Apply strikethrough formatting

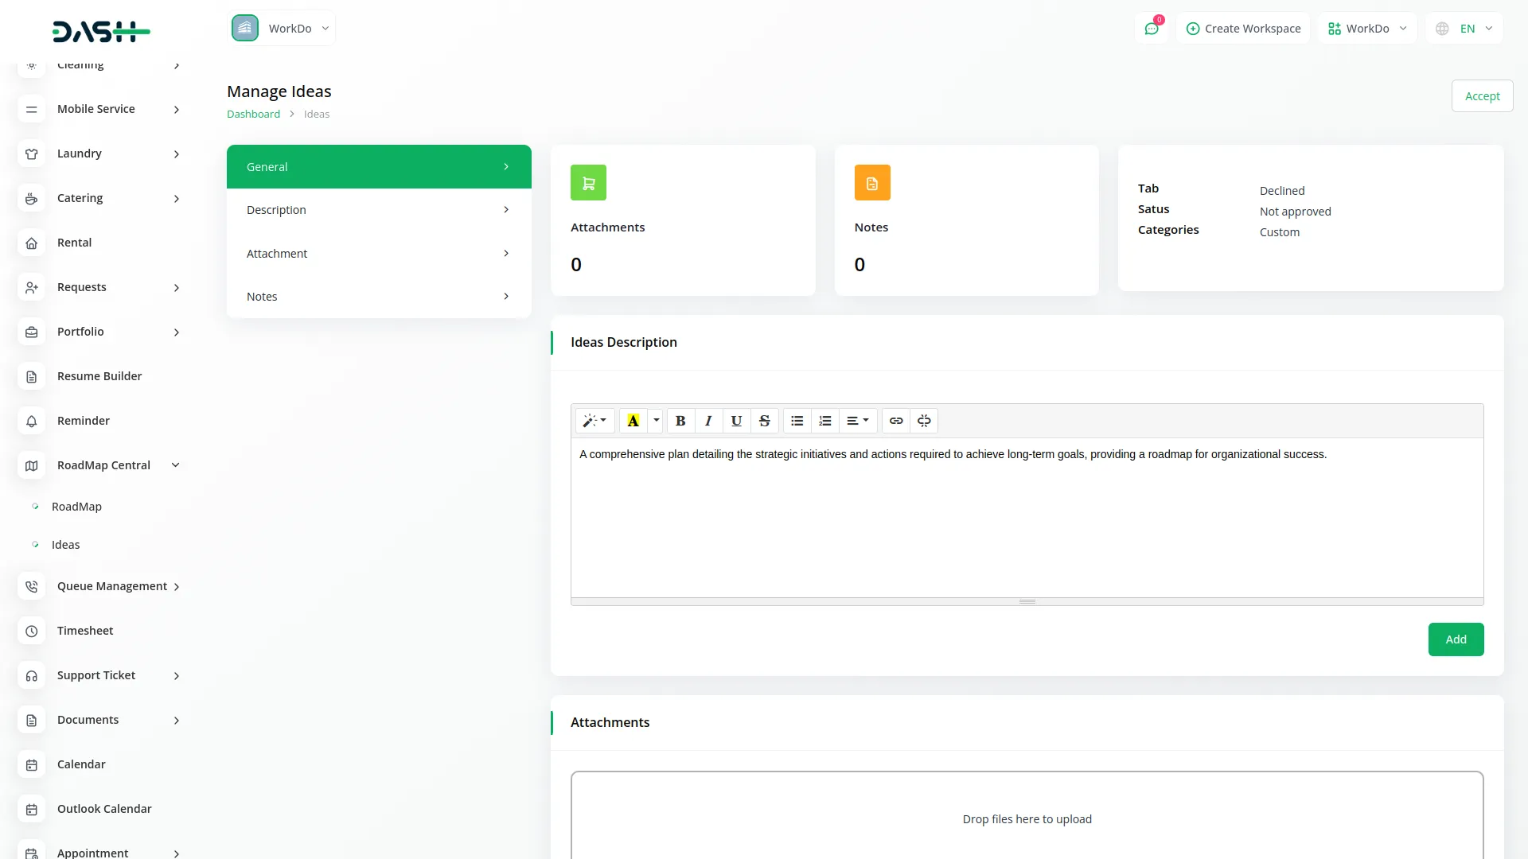(764, 421)
